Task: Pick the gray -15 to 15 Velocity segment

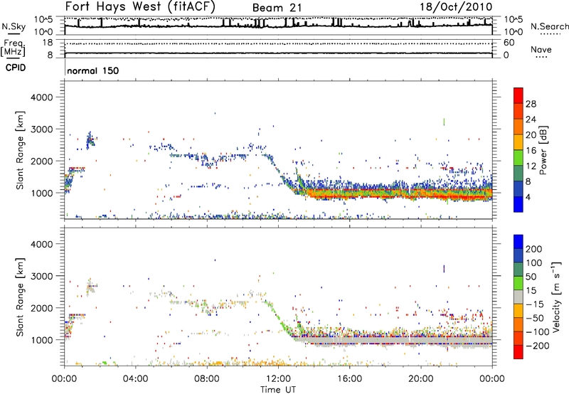Action: [x=519, y=297]
